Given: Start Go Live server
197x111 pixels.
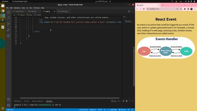Looking at the screenshot, I should [x=122, y=110].
